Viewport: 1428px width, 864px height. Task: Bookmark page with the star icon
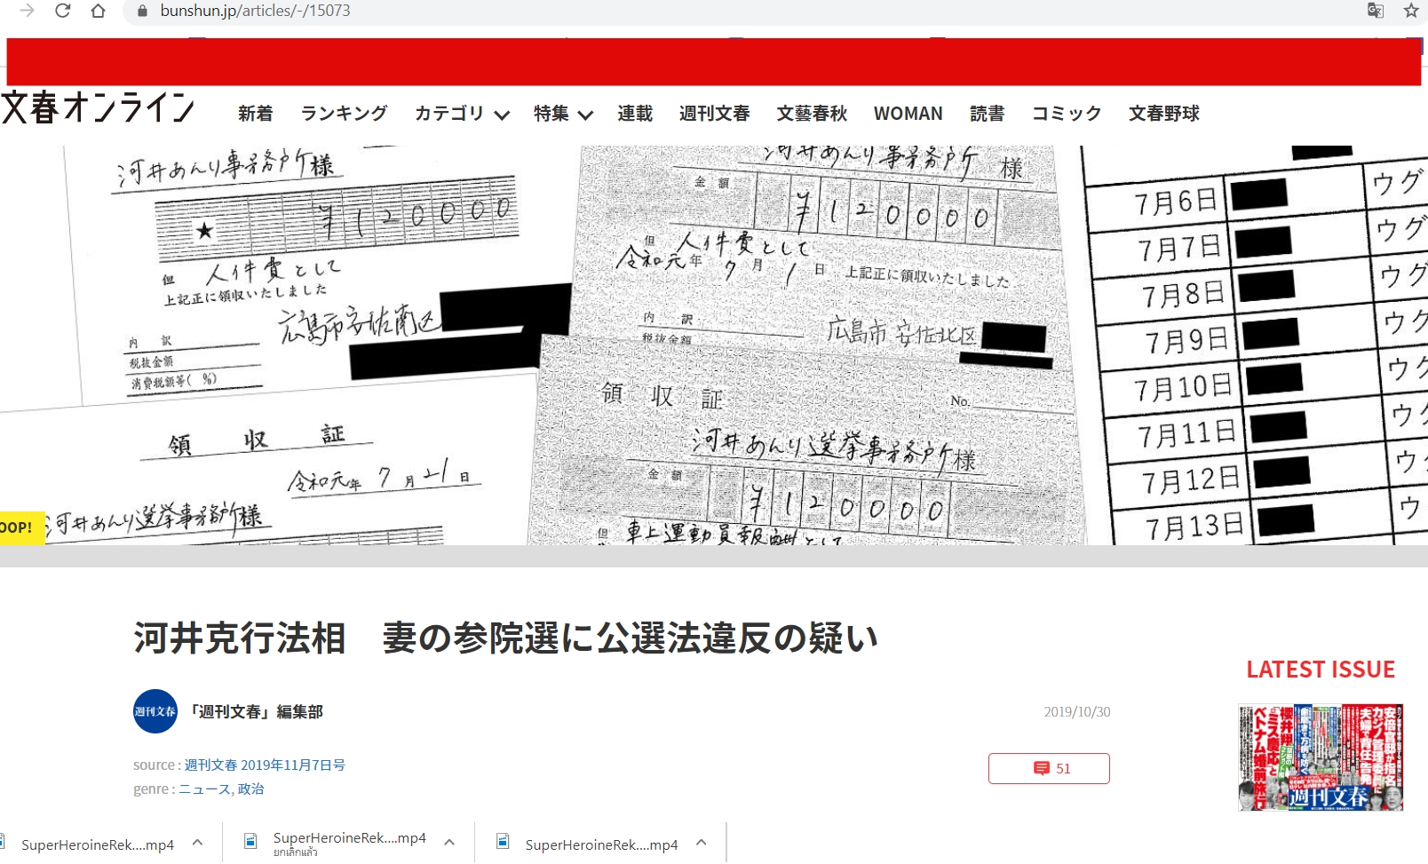point(1410,11)
